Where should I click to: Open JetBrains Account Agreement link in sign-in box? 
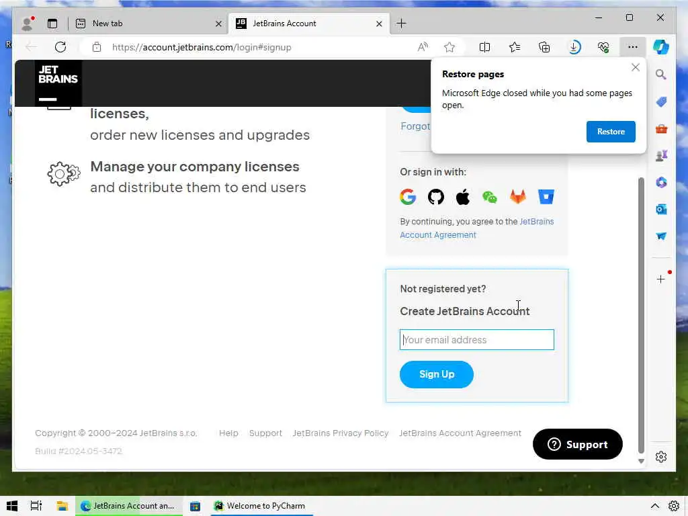pos(476,228)
